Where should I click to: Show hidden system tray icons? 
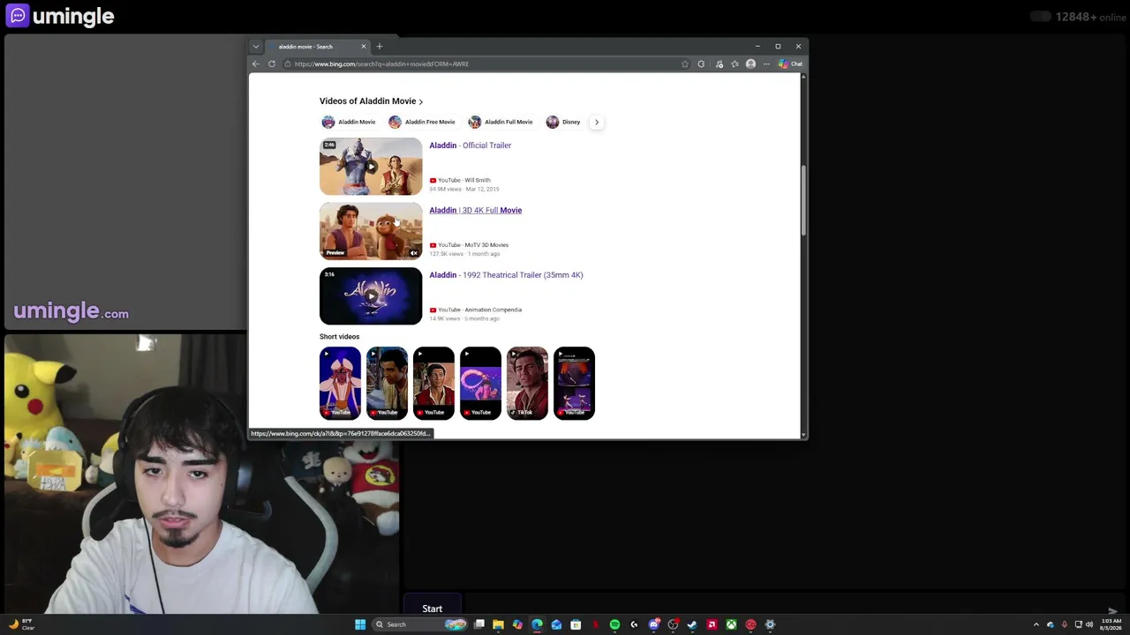point(1036,624)
